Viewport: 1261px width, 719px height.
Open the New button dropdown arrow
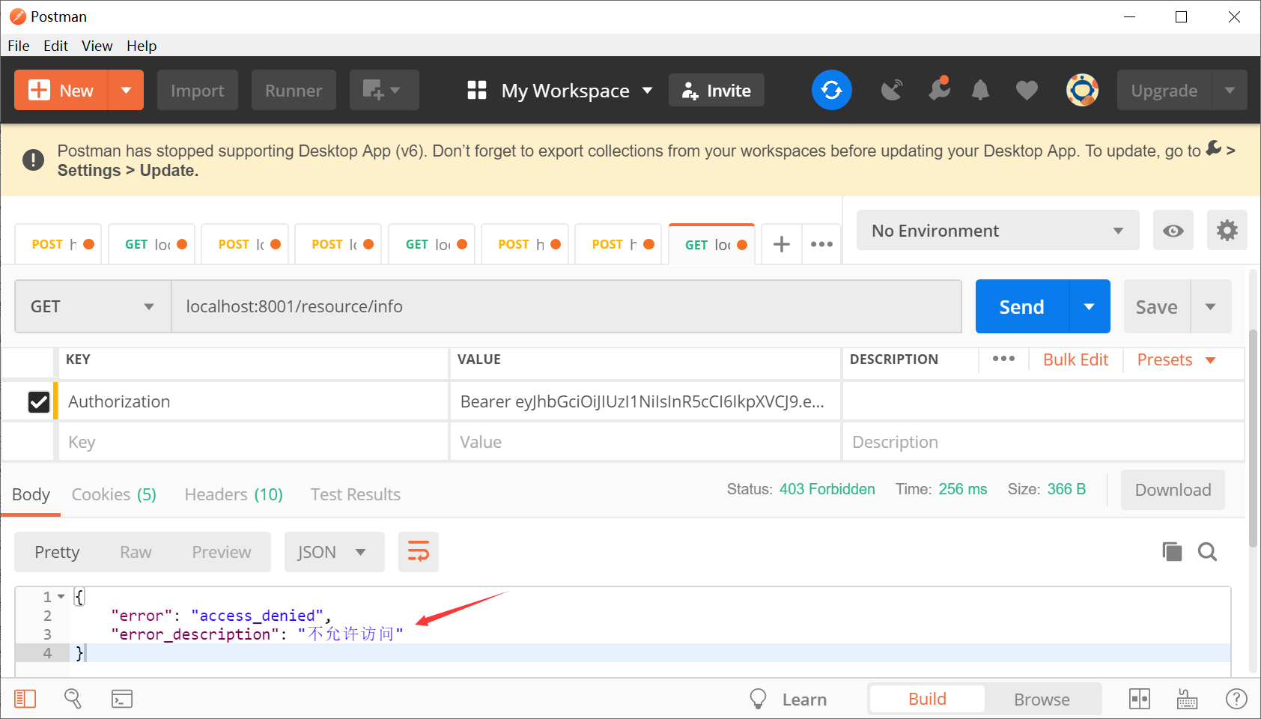click(x=127, y=91)
